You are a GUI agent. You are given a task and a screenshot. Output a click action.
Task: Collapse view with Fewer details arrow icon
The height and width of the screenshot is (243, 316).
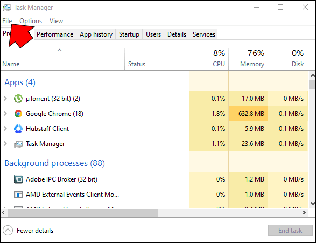8,230
